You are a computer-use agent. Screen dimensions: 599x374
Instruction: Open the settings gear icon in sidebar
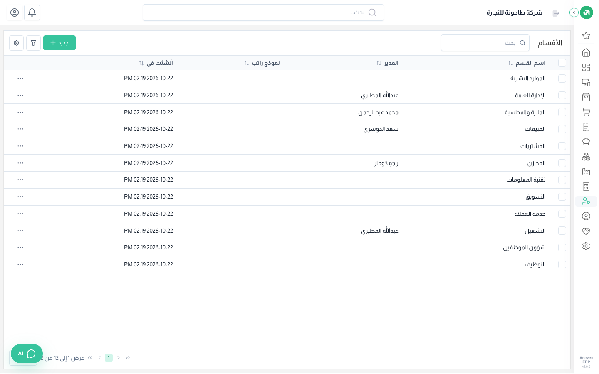(586, 246)
